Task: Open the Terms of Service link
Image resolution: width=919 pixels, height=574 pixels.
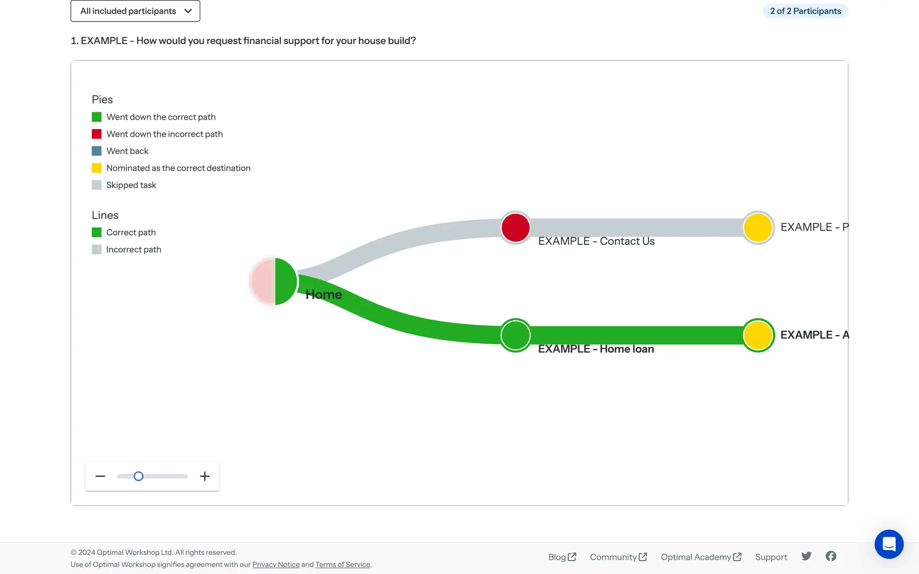Action: [343, 564]
